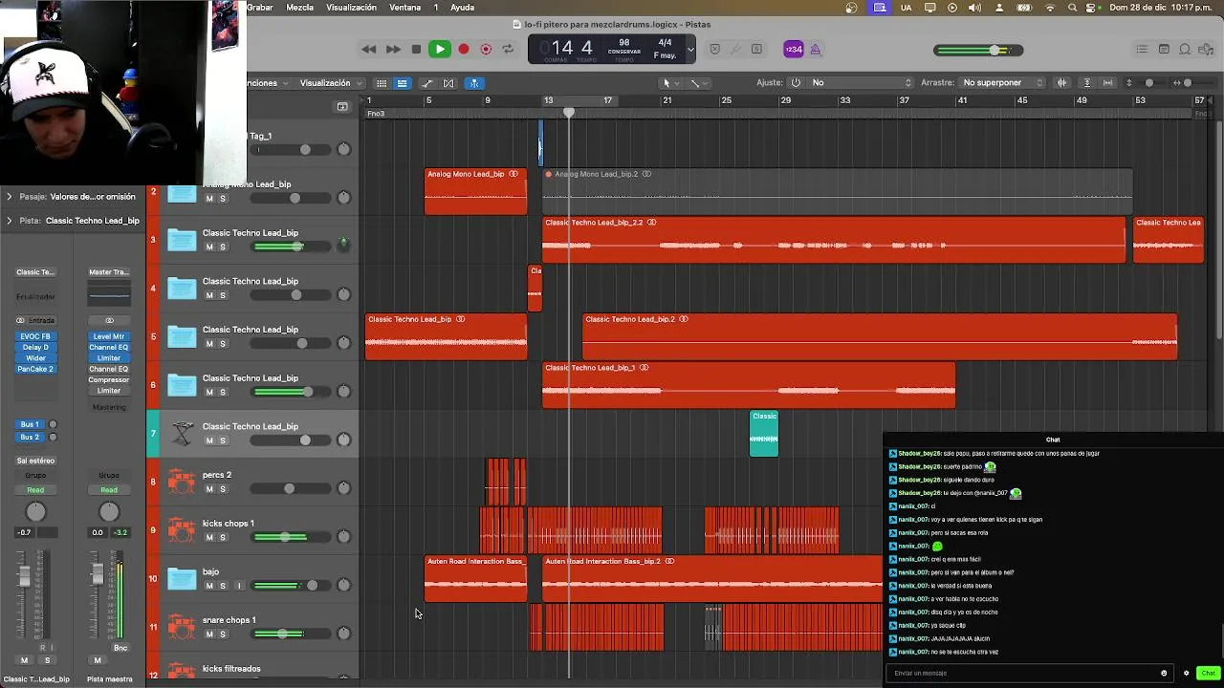Viewport: 1224px width, 688px height.
Task: Open the EVOC FB plugin slot
Action: (35, 336)
